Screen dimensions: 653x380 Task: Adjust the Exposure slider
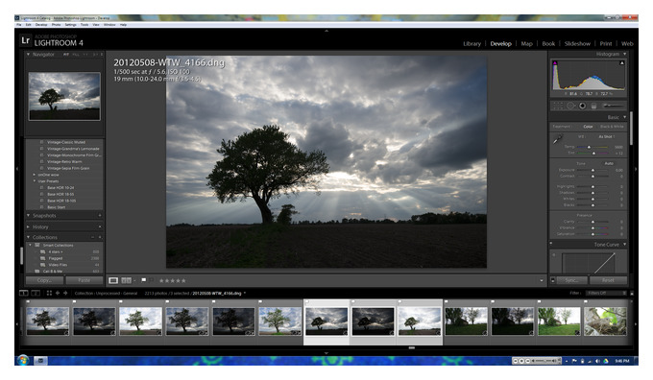click(x=593, y=170)
